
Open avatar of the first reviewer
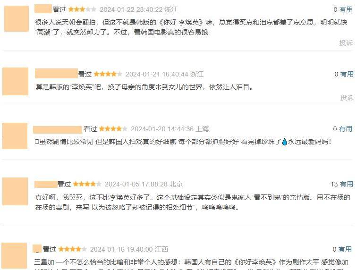click(17, 18)
